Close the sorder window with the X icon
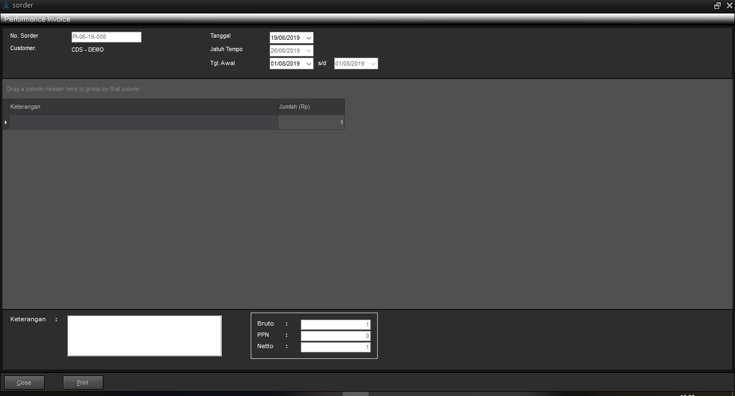This screenshot has height=396, width=735. click(729, 5)
